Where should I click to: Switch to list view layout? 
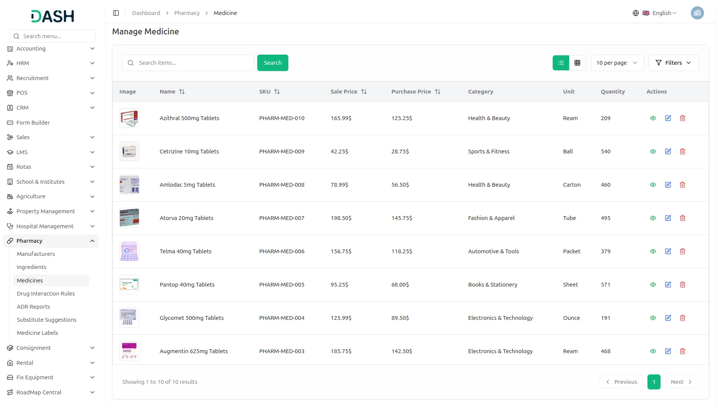561,63
